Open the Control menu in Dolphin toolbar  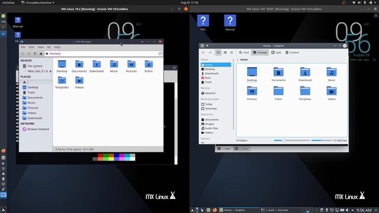point(292,53)
